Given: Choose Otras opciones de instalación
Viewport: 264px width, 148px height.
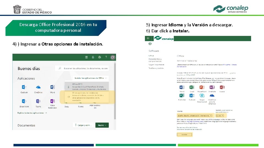Looking at the screenshot, I should [x=87, y=96].
